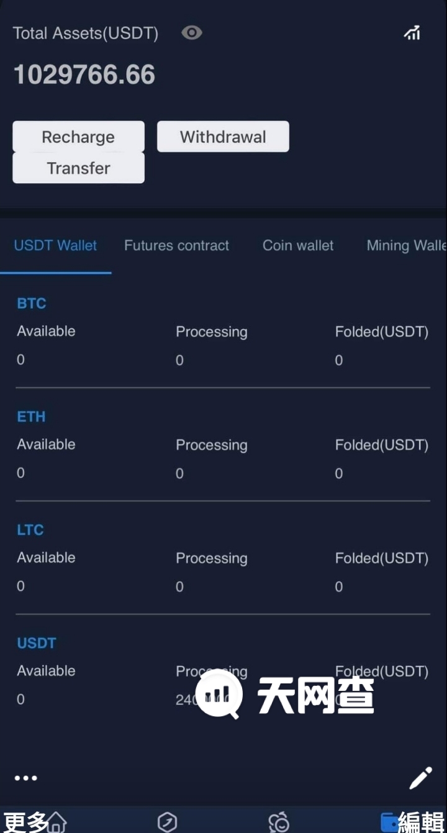Open the hexagon market icon in bottom bar
447x833 pixels.
(167, 822)
